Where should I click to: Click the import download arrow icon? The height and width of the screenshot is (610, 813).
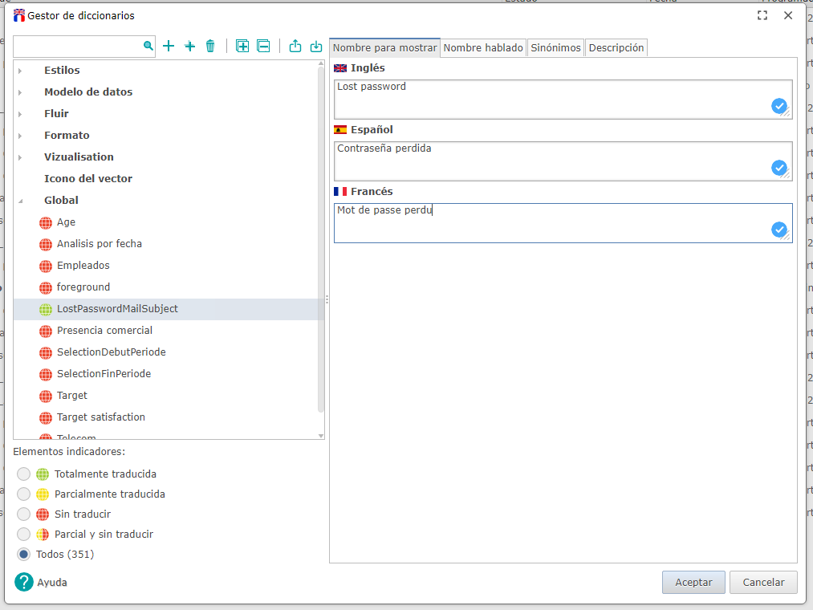[x=316, y=47]
